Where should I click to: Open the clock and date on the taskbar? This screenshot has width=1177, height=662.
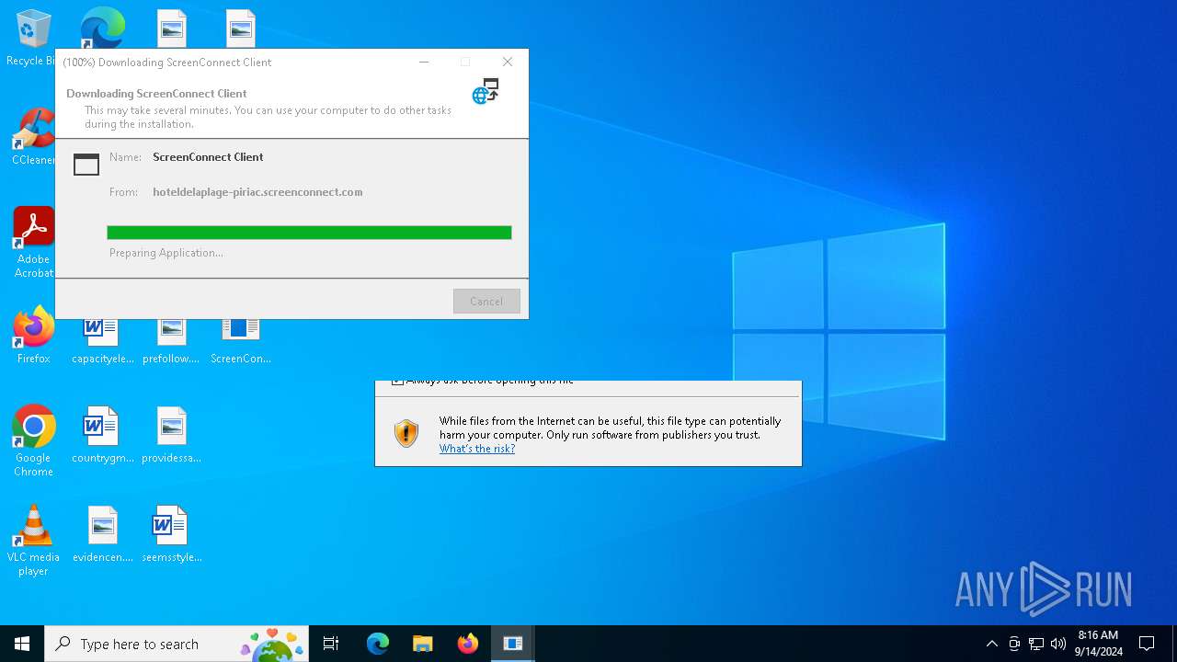click(x=1099, y=644)
